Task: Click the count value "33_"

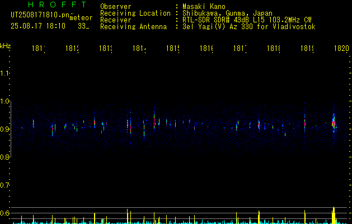Action: [83, 26]
